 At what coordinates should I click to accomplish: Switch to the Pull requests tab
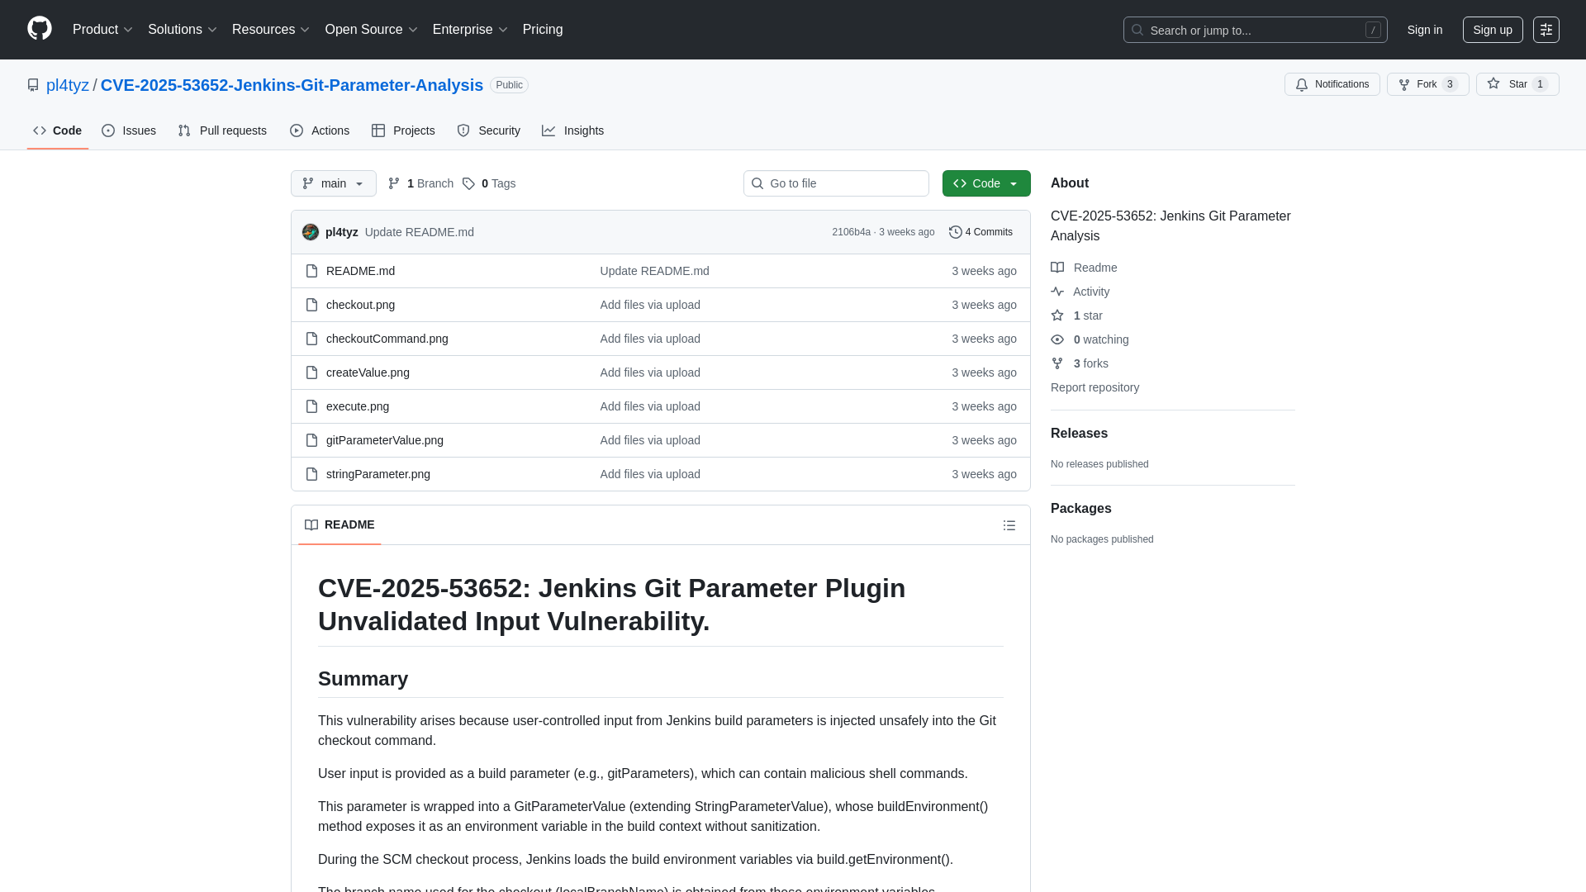click(x=222, y=130)
